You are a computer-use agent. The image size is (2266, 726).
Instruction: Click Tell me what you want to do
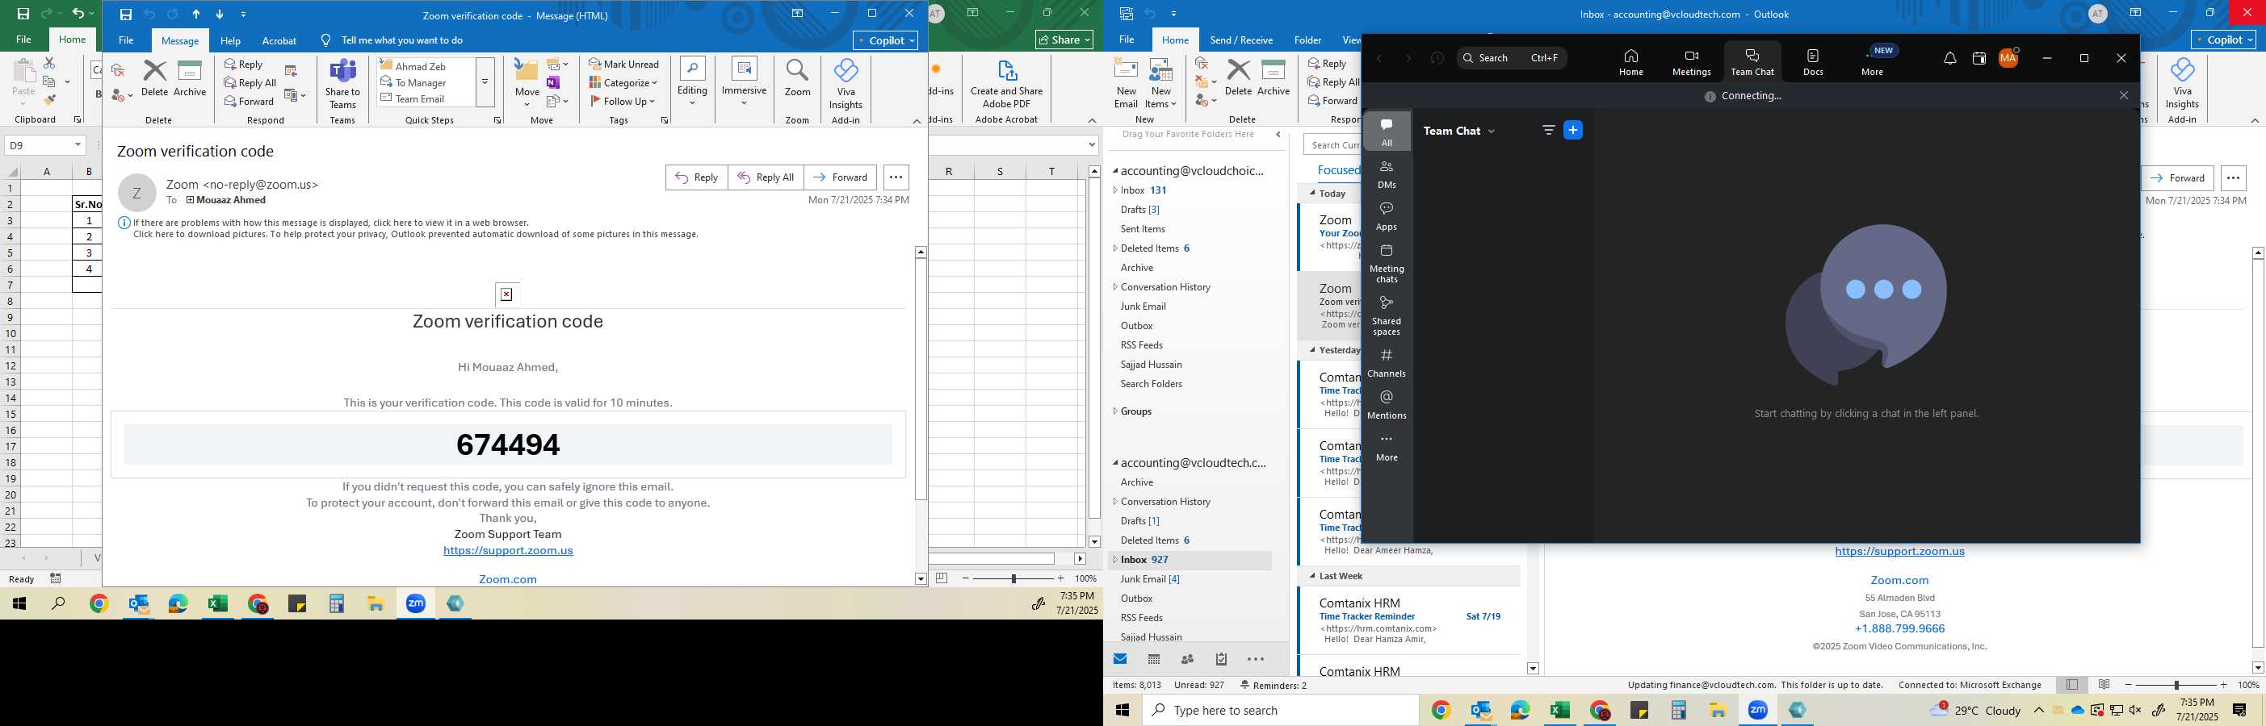(402, 40)
